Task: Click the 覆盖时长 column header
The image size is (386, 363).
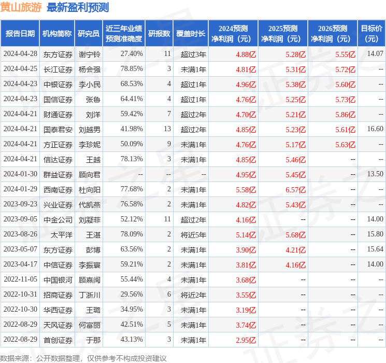Action: click(x=191, y=34)
